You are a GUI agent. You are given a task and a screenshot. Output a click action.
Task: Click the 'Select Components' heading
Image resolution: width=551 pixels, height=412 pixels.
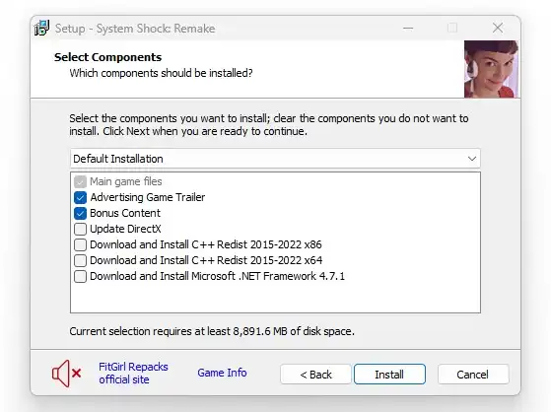point(107,57)
